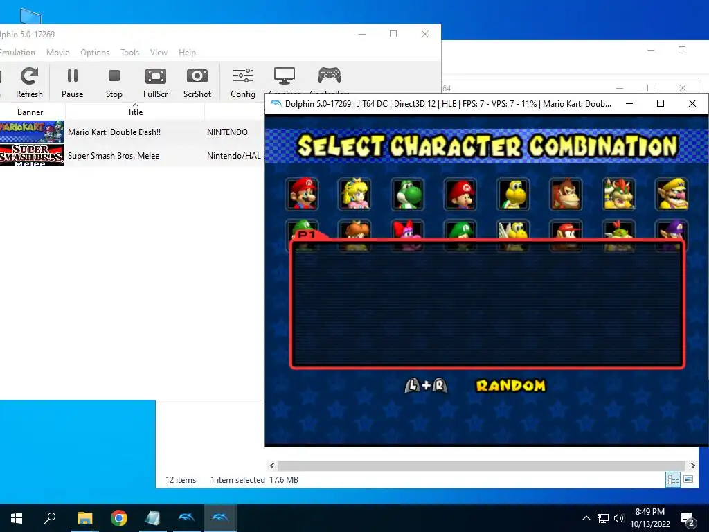Select Wario character portrait
709x532 pixels.
click(672, 194)
